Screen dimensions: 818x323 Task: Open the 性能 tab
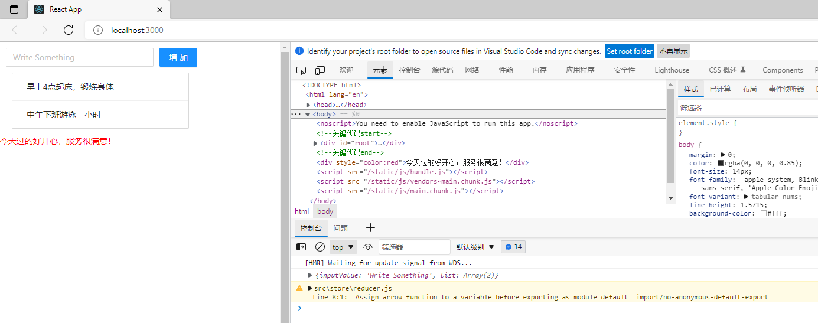506,70
